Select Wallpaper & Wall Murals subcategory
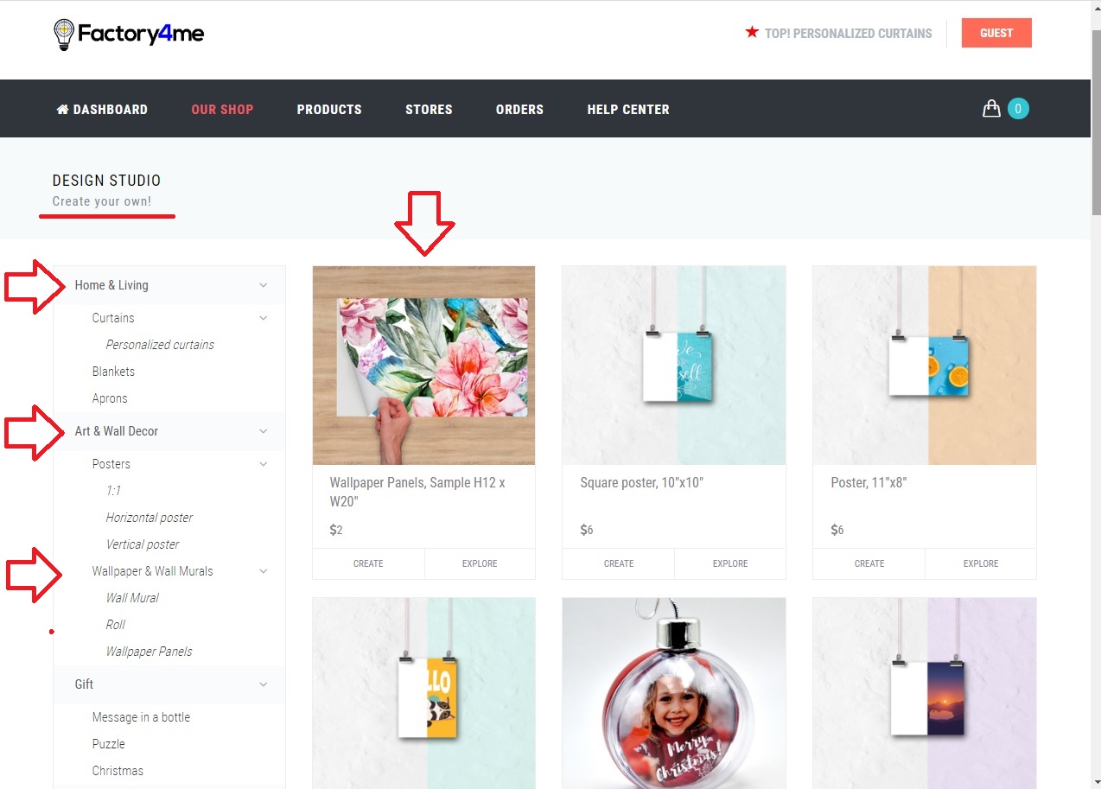The height and width of the screenshot is (789, 1101). click(152, 571)
